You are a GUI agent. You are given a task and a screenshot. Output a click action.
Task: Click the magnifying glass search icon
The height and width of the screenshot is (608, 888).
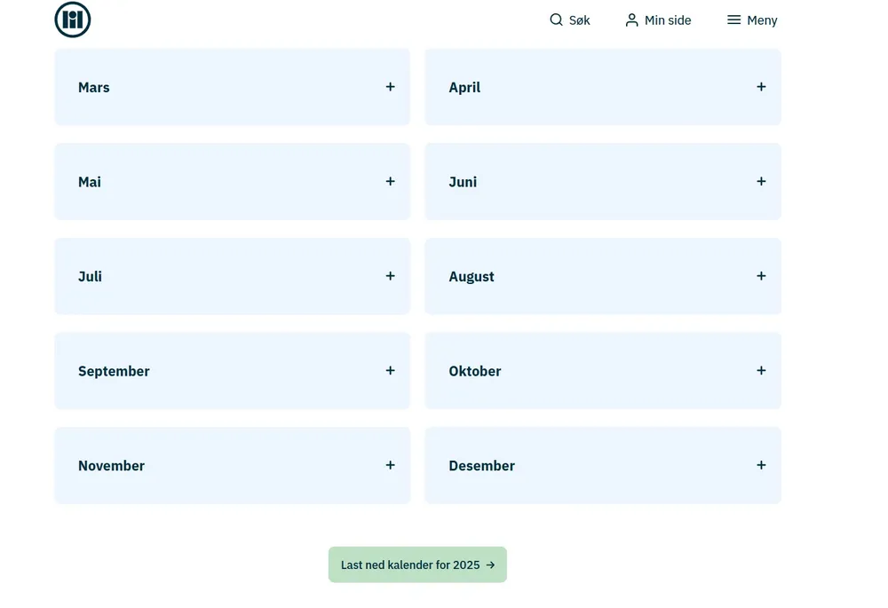(556, 20)
